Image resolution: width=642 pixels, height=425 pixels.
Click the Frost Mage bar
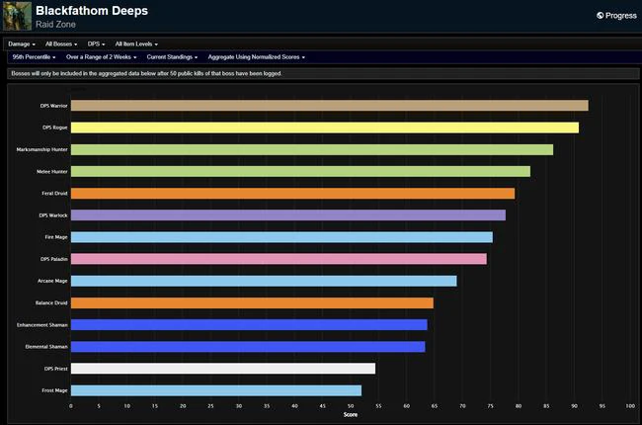pos(216,390)
